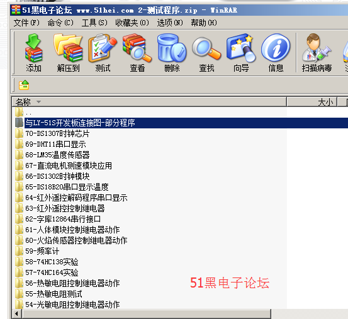Open the 查找 (Find) magnifier tool

[x=206, y=53]
